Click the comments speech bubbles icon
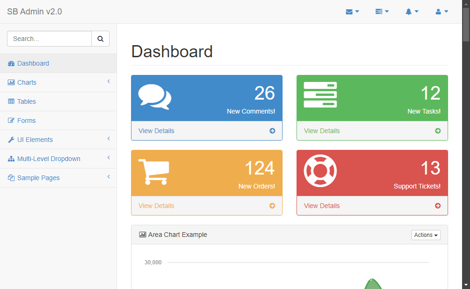 click(x=155, y=97)
